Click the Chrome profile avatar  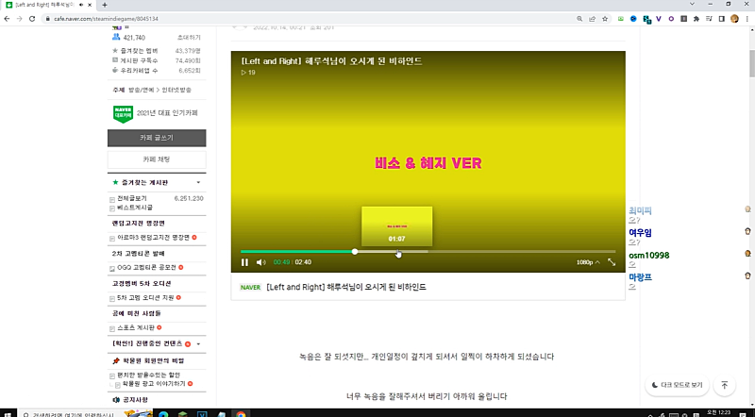pyautogui.click(x=734, y=19)
